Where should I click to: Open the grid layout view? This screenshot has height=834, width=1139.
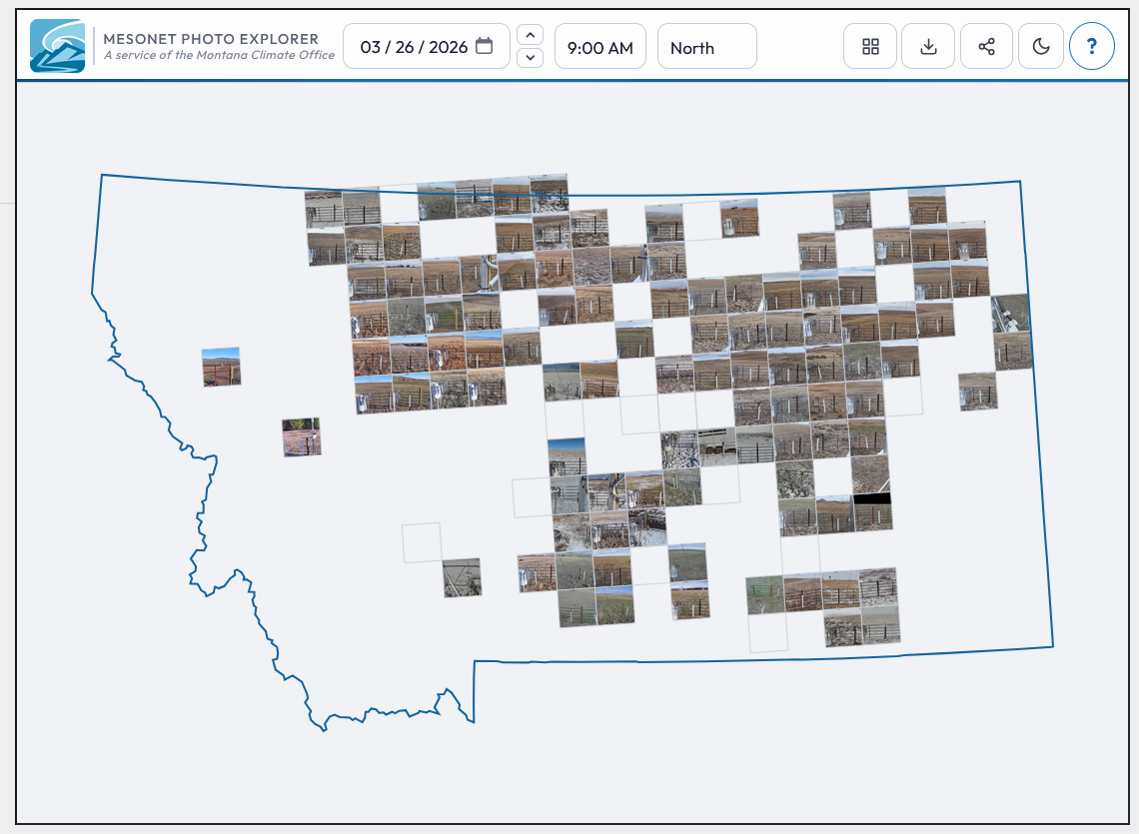869,46
